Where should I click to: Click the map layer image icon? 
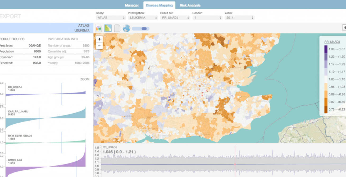coord(108,28)
